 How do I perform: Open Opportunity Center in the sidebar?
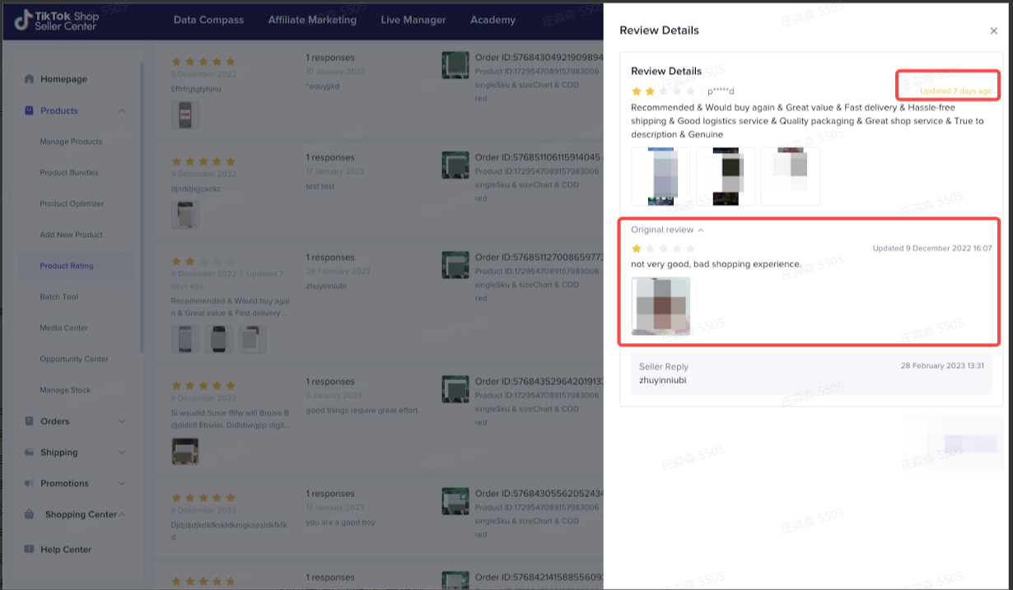click(74, 359)
